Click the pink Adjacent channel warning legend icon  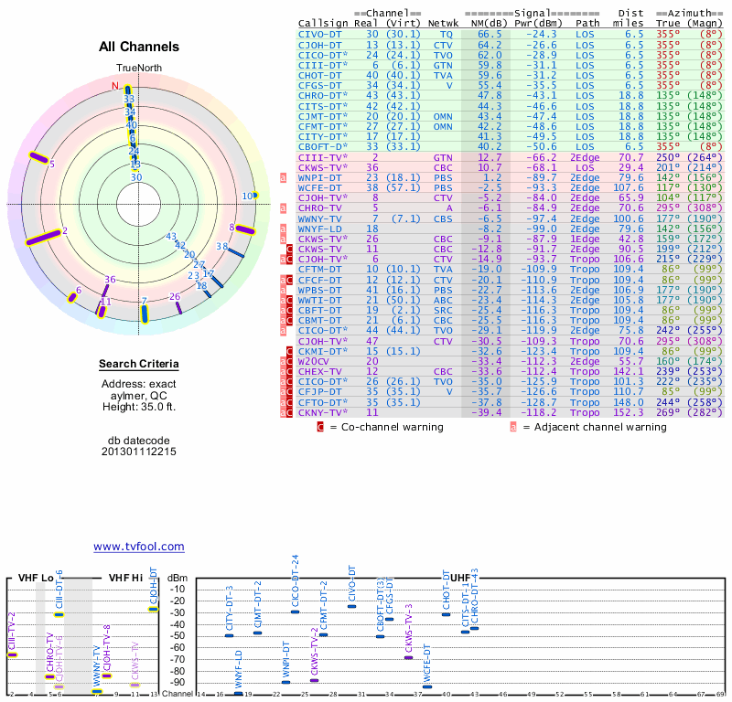pos(513,427)
